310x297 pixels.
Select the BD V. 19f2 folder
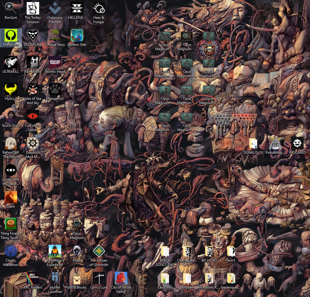click(x=209, y=251)
